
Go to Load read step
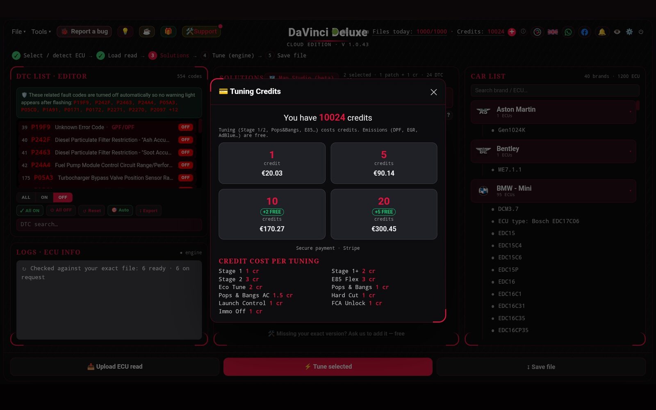(x=117, y=55)
